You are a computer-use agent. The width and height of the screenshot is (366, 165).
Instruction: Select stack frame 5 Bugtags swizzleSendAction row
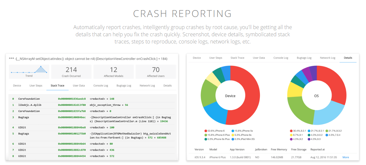tap(92, 136)
